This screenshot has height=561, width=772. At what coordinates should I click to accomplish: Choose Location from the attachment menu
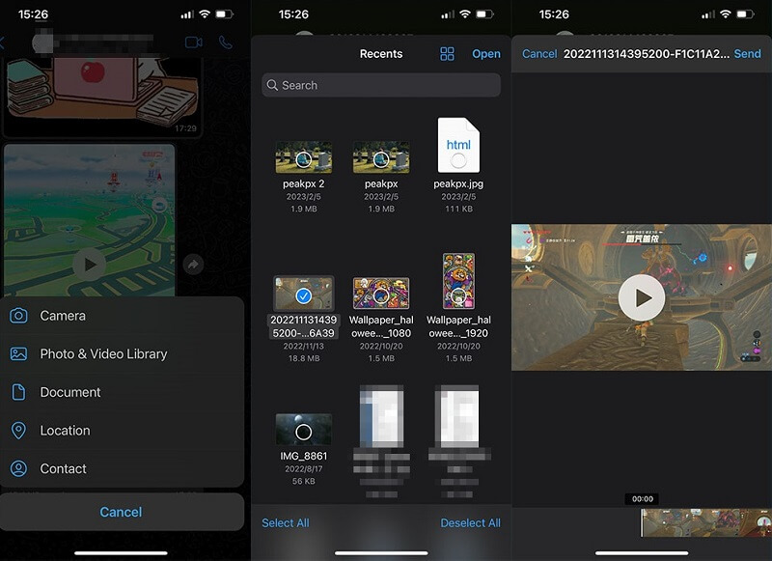(x=122, y=430)
